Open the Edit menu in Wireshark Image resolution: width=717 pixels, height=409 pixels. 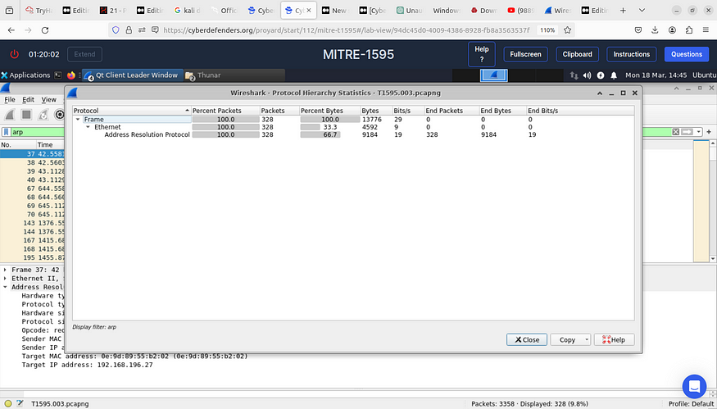29,99
